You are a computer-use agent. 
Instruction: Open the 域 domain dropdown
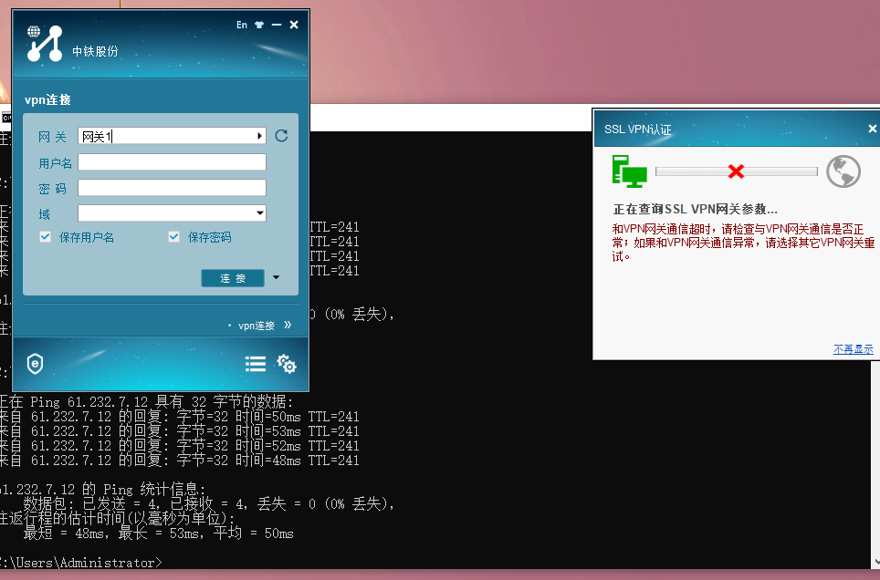pos(260,213)
